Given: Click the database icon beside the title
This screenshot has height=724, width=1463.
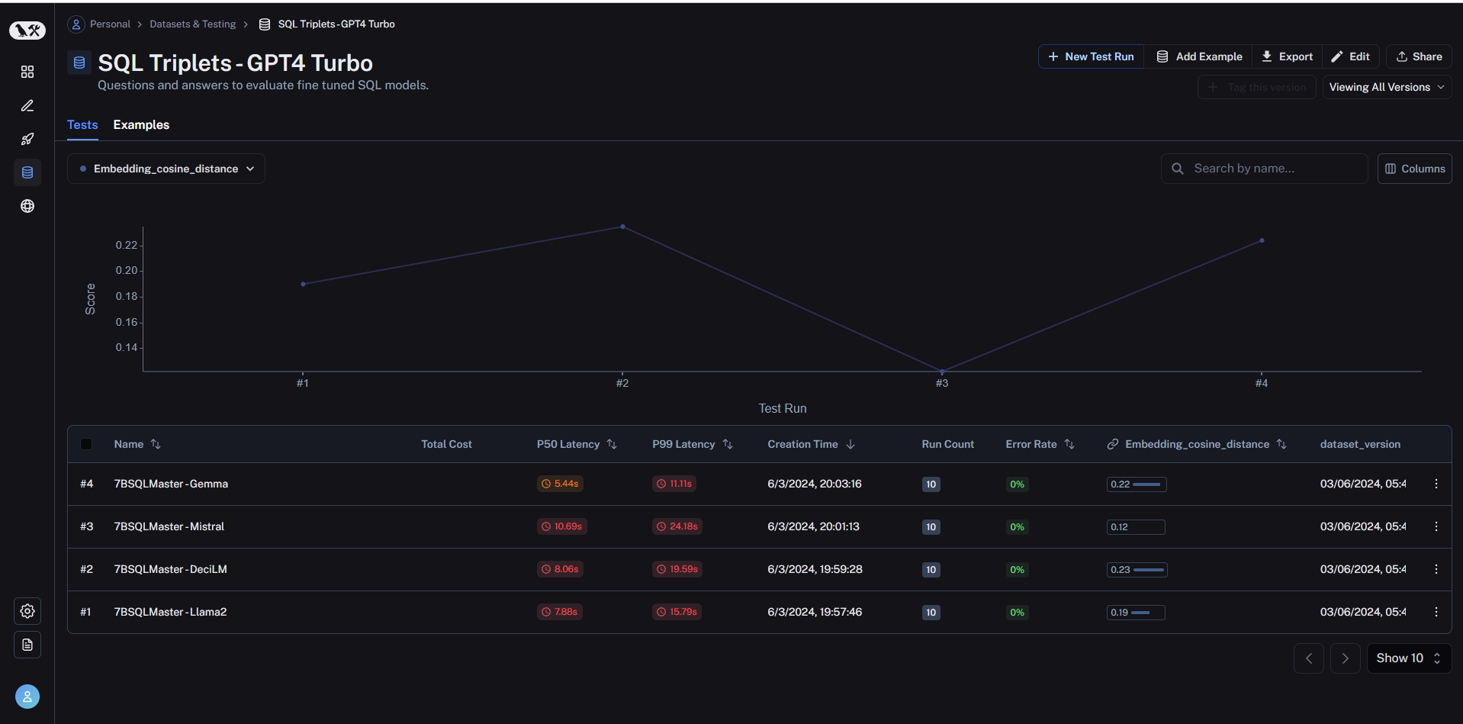Looking at the screenshot, I should (x=79, y=63).
